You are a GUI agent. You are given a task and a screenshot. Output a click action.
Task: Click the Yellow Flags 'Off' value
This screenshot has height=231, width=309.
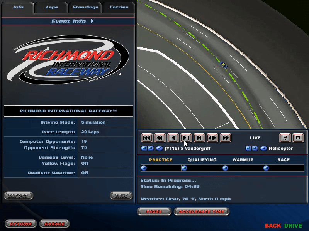coord(85,163)
